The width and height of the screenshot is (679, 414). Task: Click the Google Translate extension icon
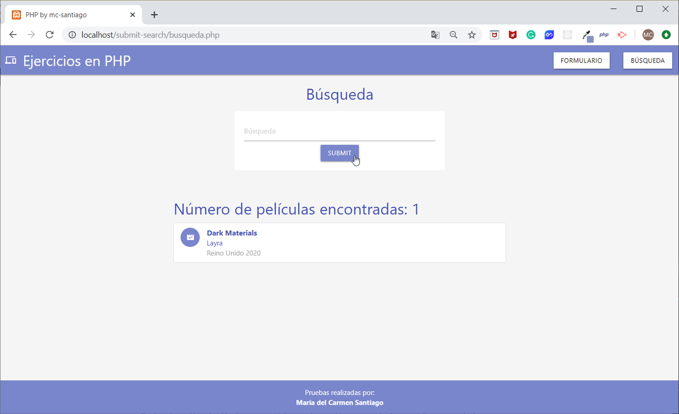(435, 34)
